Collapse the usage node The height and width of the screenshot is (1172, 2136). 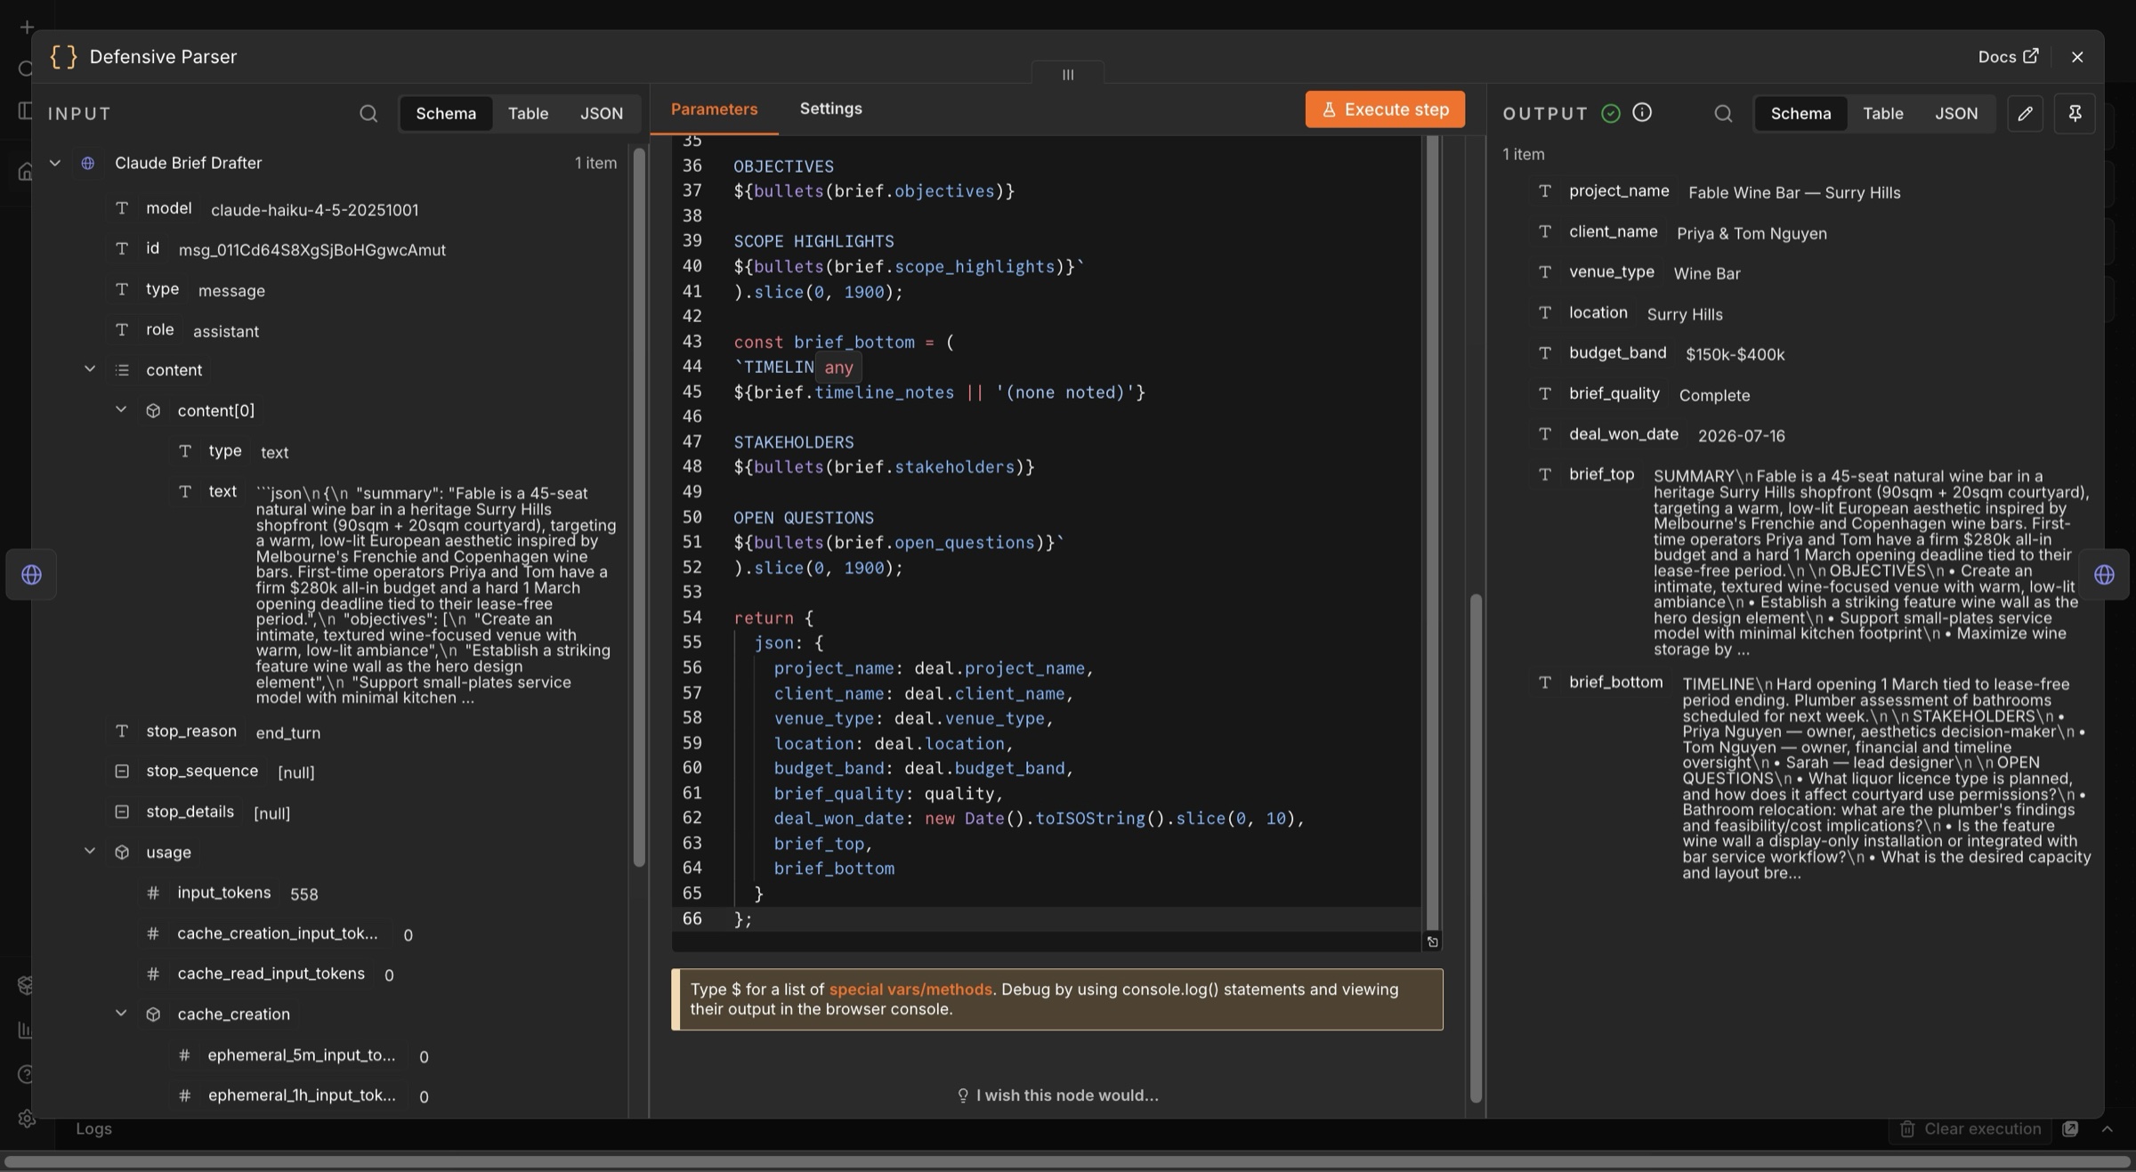click(x=90, y=852)
